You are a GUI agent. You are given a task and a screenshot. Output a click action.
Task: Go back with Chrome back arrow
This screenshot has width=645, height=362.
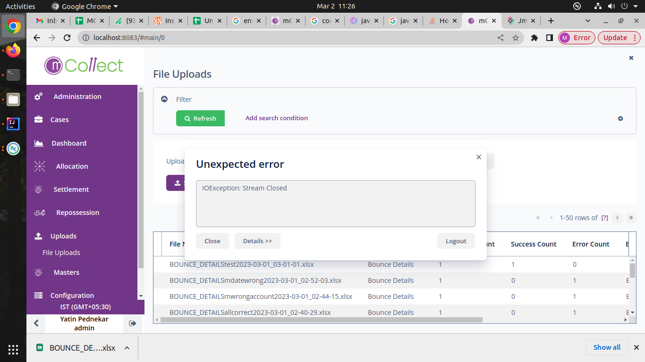[37, 38]
